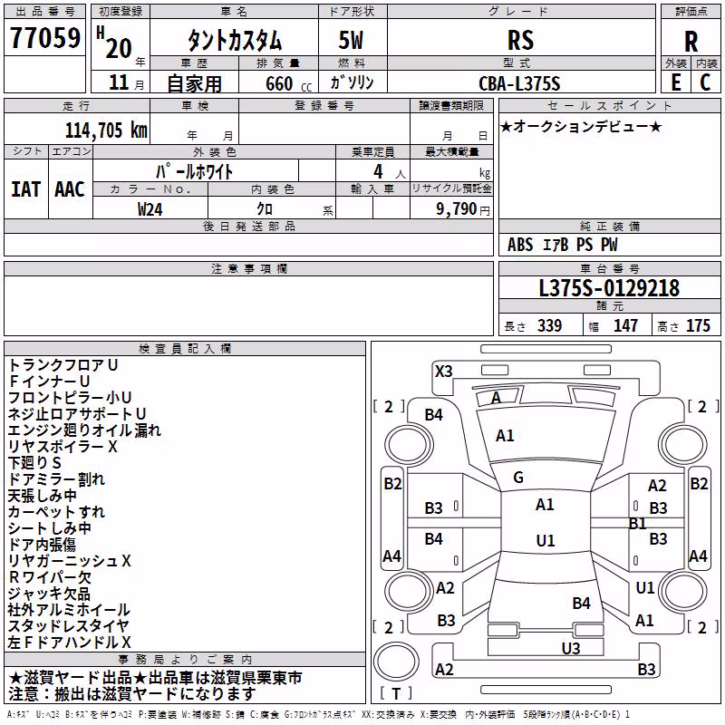This screenshot has width=725, height=725.
Task: Select the displacement 660 cc
Action: click(288, 84)
